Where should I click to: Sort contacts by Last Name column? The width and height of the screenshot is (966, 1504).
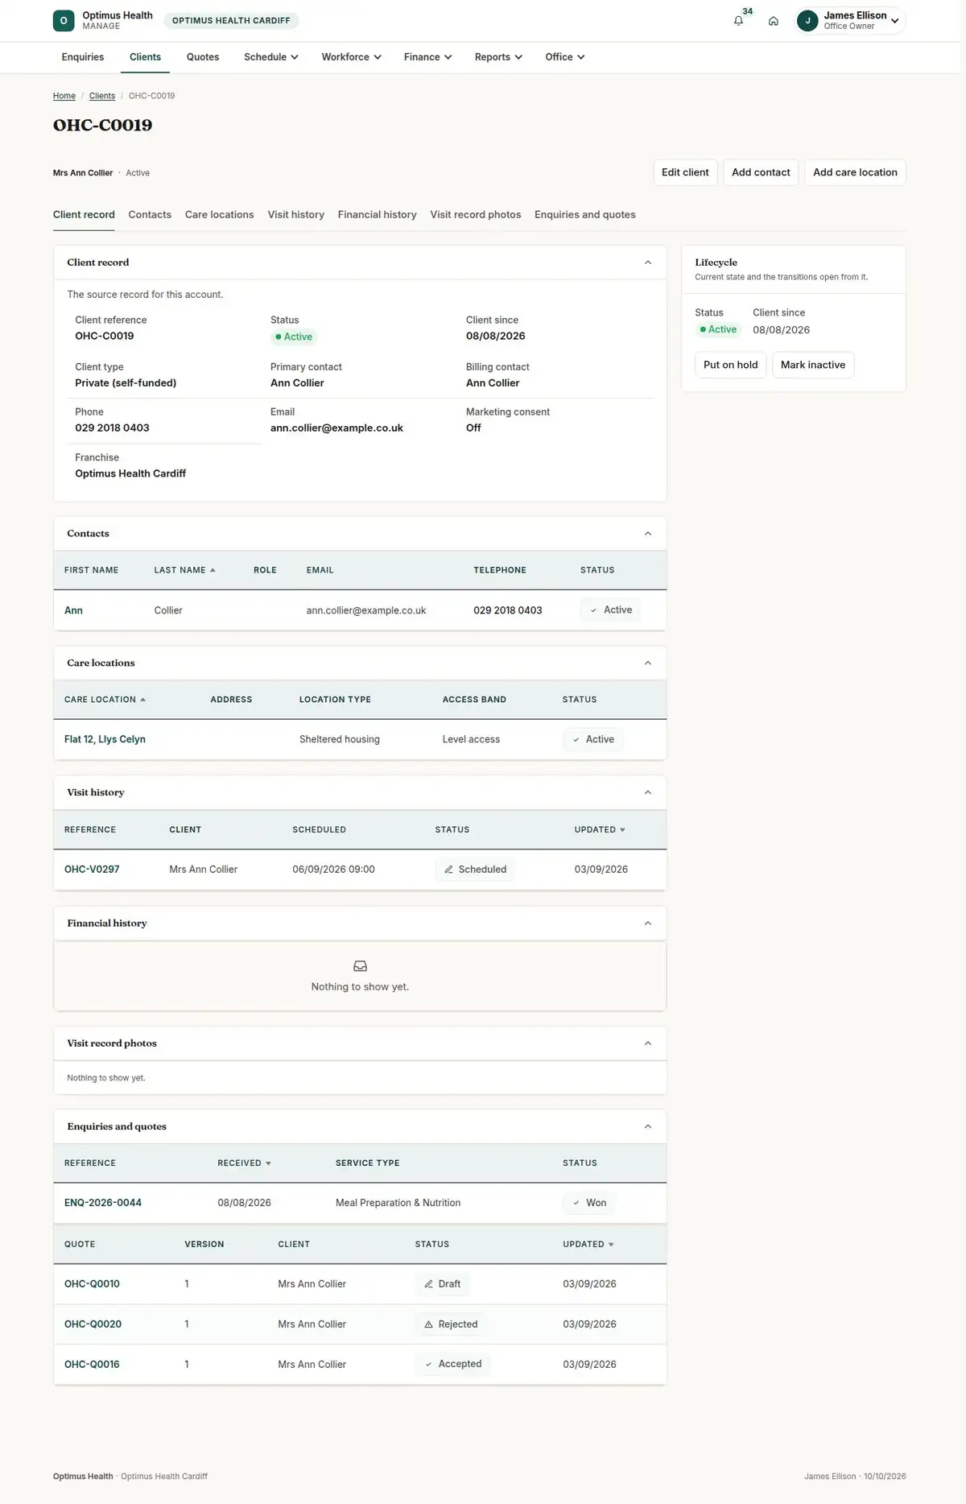coord(185,570)
